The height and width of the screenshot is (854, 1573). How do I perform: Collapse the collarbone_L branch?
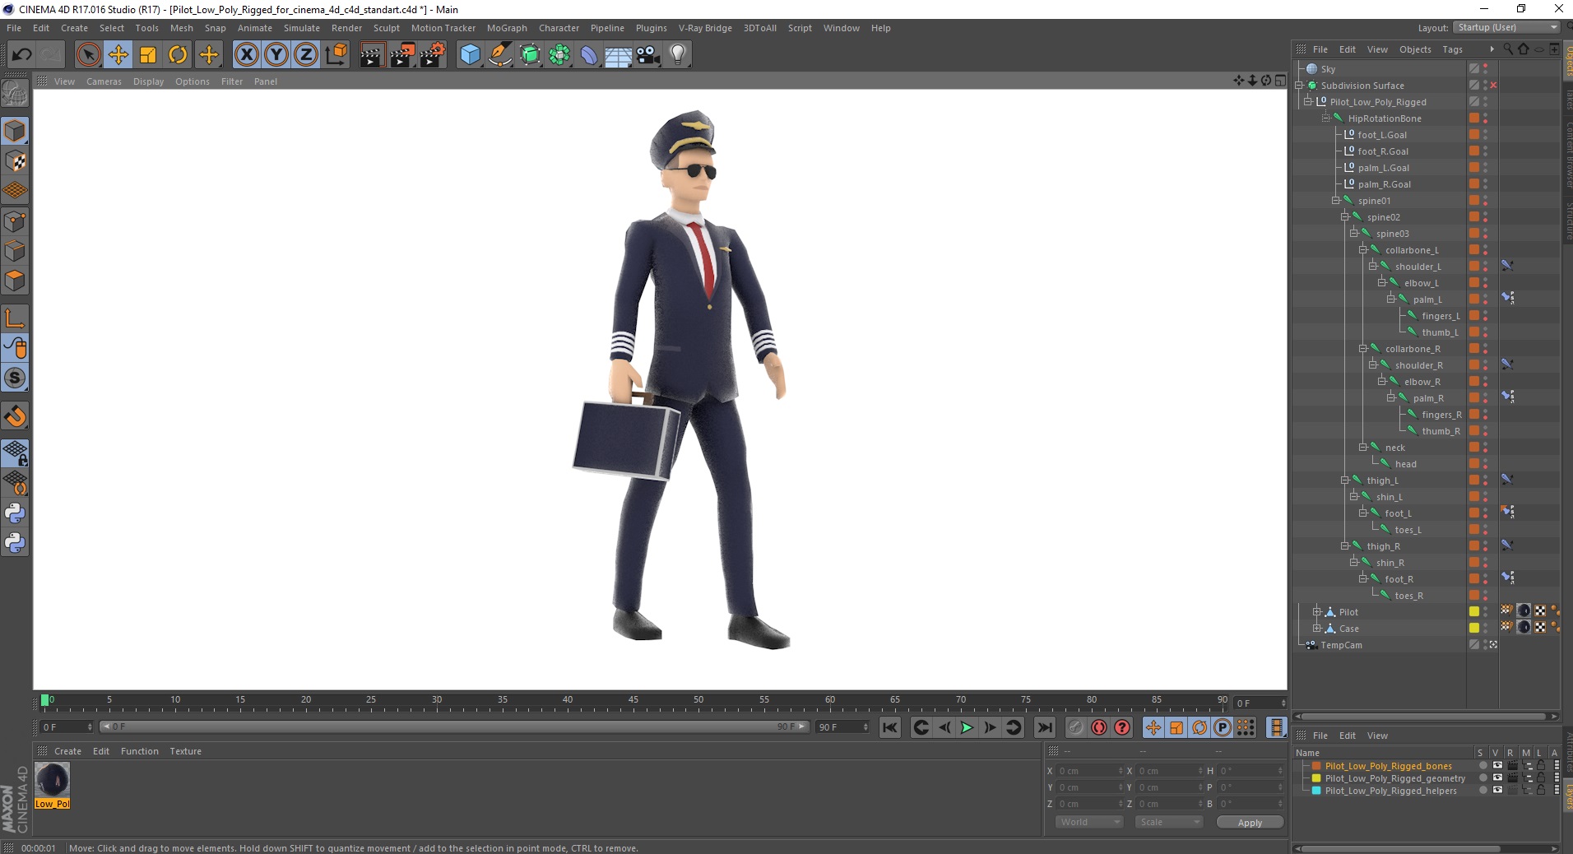point(1363,250)
